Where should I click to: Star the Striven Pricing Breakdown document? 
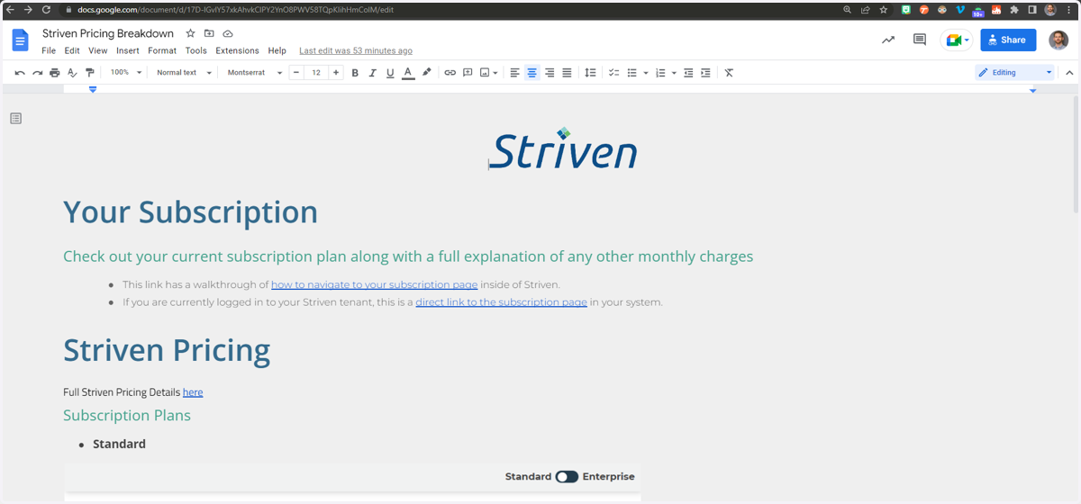(x=190, y=33)
